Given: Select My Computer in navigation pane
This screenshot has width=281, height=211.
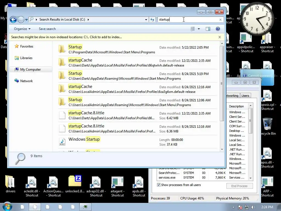Looking at the screenshot, I should [30, 70].
